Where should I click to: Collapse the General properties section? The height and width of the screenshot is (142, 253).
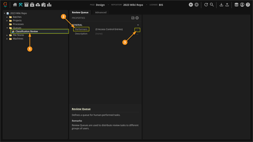click(x=138, y=25)
